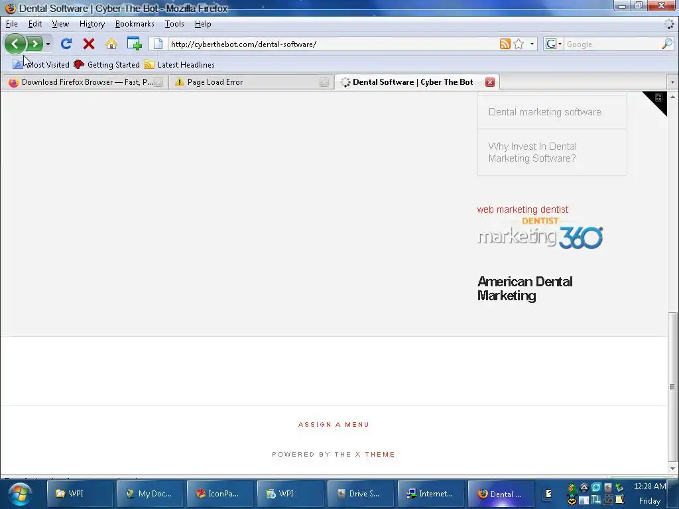Go to the home page via house icon
The image size is (679, 509).
[111, 44]
